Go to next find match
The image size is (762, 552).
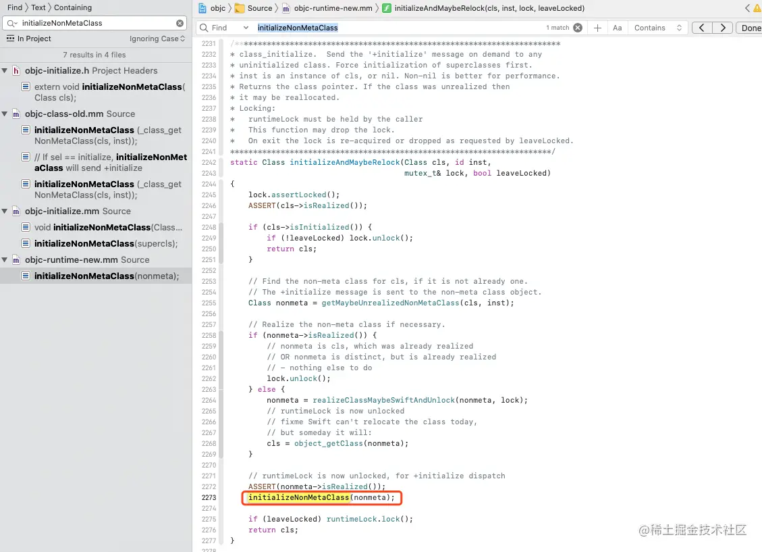click(723, 28)
